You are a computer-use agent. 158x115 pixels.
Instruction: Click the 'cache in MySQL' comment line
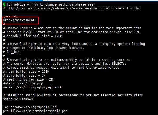coord(72,32)
